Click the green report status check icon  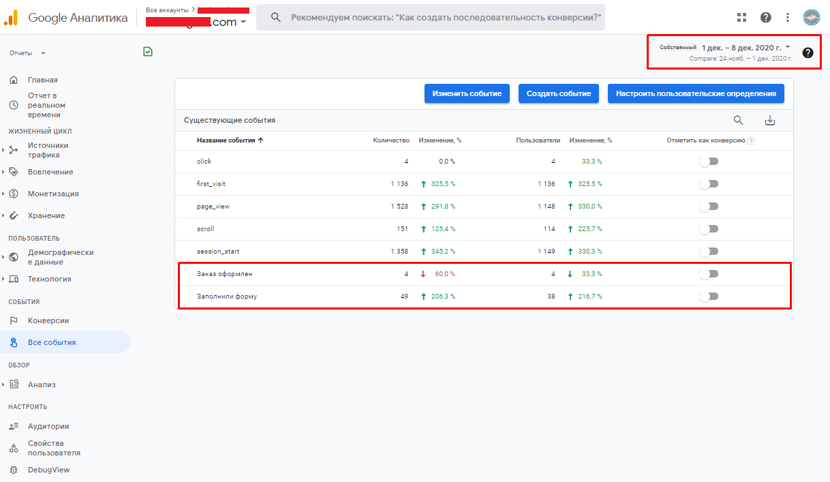(x=148, y=51)
